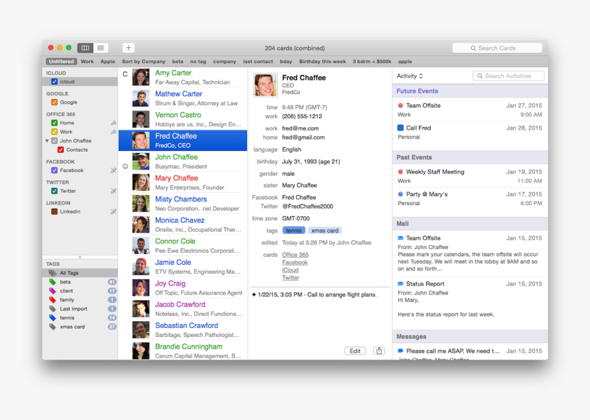590x420 pixels.
Task: Toggle the icloud account checkbox
Action: click(54, 82)
